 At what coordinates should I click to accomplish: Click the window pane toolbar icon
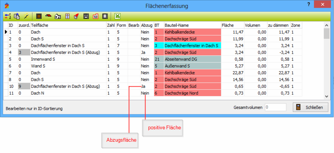(x=67, y=16)
